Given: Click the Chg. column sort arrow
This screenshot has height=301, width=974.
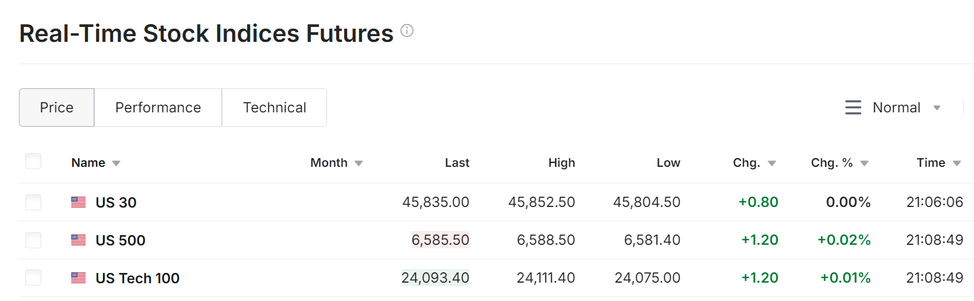Looking at the screenshot, I should tap(772, 163).
